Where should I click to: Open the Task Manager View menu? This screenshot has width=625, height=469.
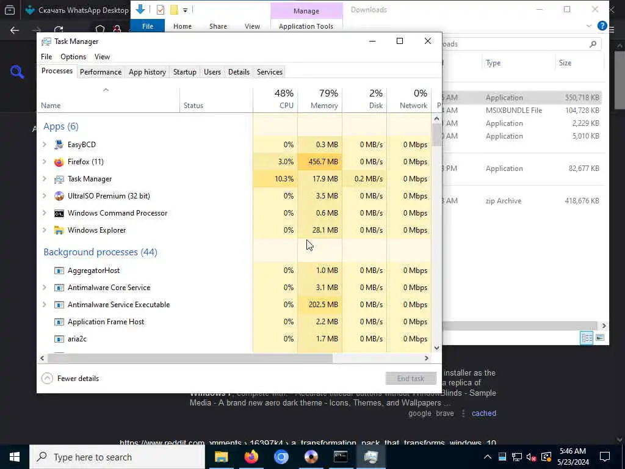[x=102, y=57]
